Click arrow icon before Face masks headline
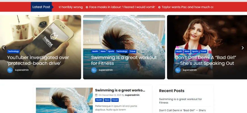The width and height of the screenshot is (247, 113). click(x=87, y=7)
